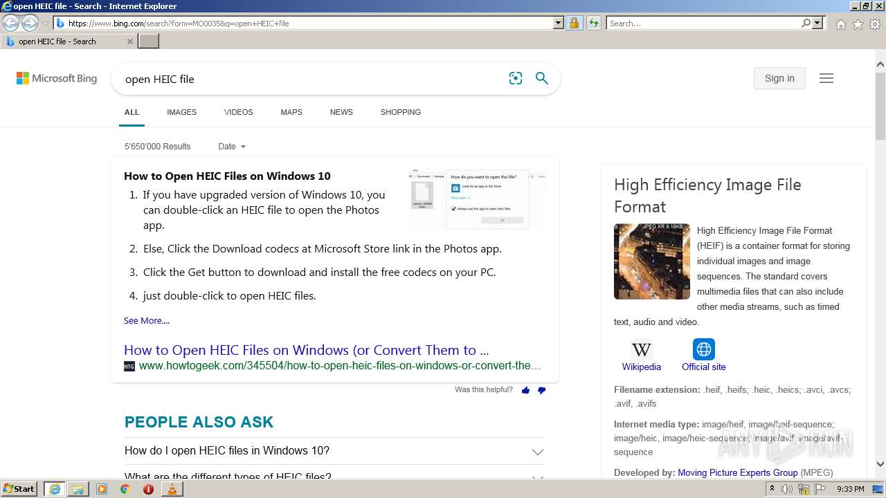Image resolution: width=886 pixels, height=498 pixels.
Task: Open Favorites star icon
Action: (x=858, y=24)
